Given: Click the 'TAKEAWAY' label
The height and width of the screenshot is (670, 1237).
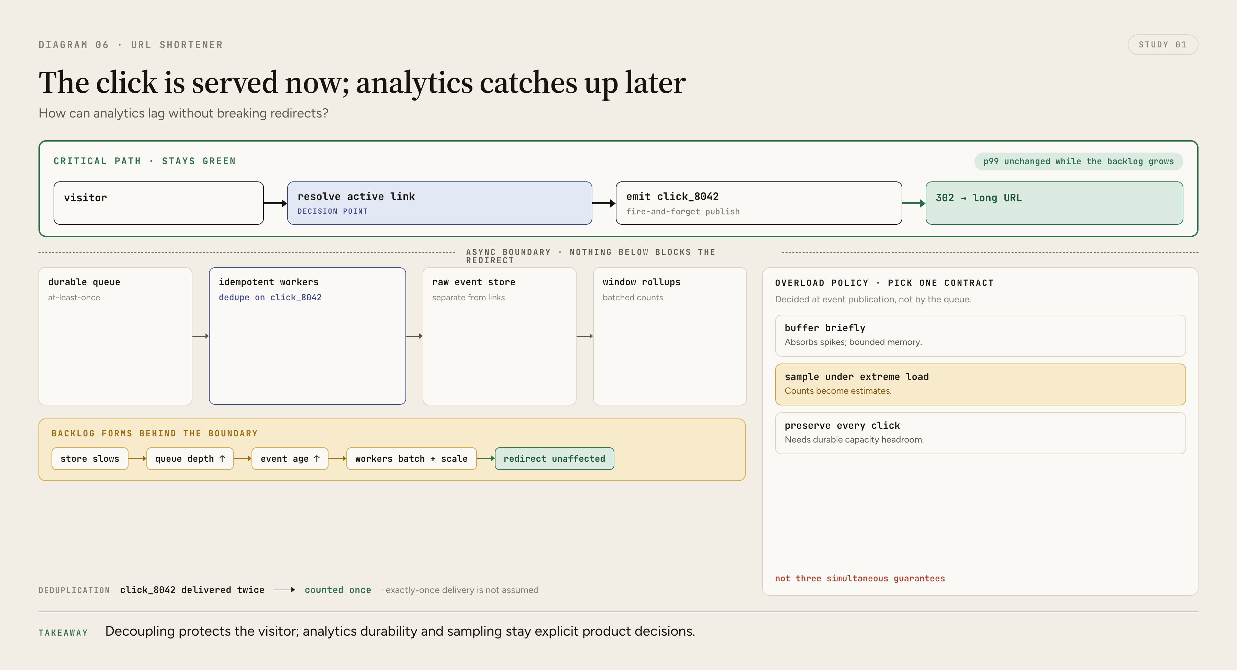Looking at the screenshot, I should click(63, 633).
